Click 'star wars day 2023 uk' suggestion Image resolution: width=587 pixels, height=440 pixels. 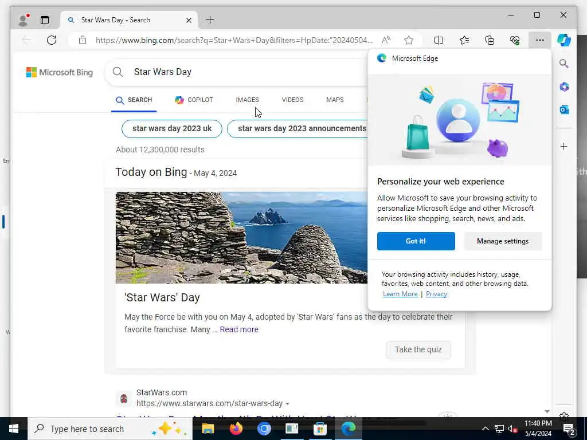172,128
